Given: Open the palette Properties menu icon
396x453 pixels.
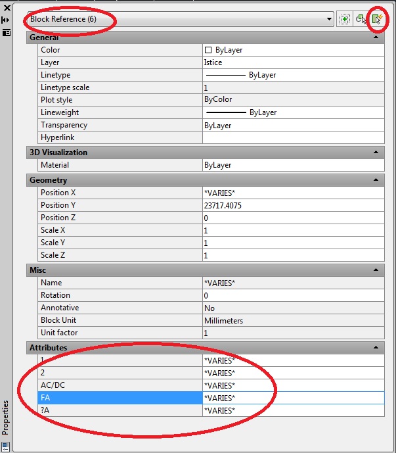Looking at the screenshot, I should (x=7, y=32).
